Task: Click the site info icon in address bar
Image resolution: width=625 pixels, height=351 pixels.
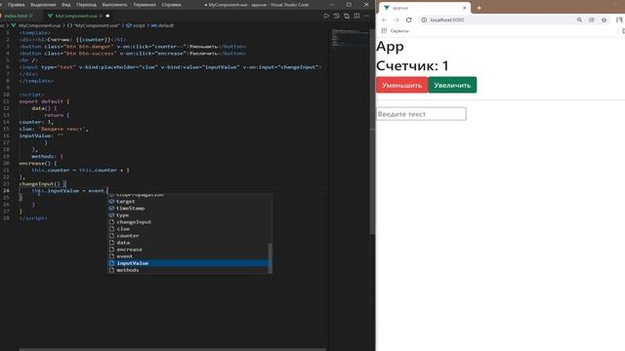Action: pos(424,19)
